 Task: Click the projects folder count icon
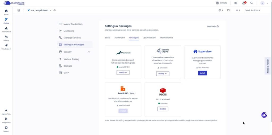coord(229,10)
